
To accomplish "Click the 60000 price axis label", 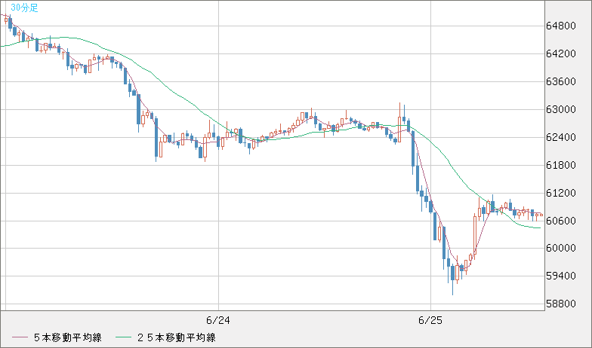I will tap(561, 249).
